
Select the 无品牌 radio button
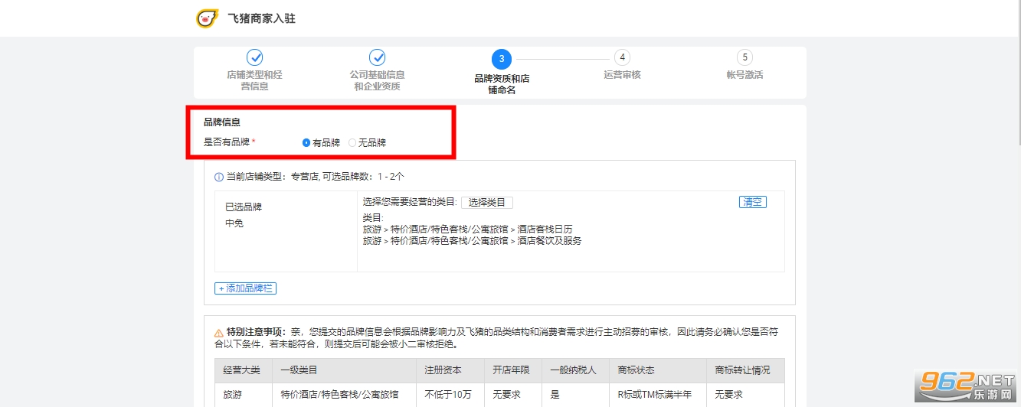click(352, 142)
